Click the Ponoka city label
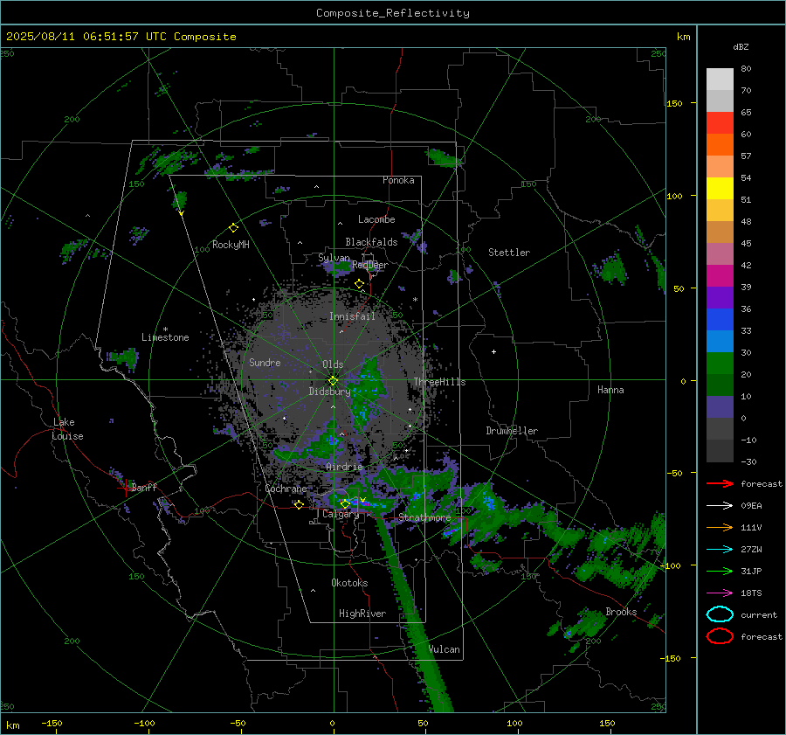786x735 pixels. point(398,180)
